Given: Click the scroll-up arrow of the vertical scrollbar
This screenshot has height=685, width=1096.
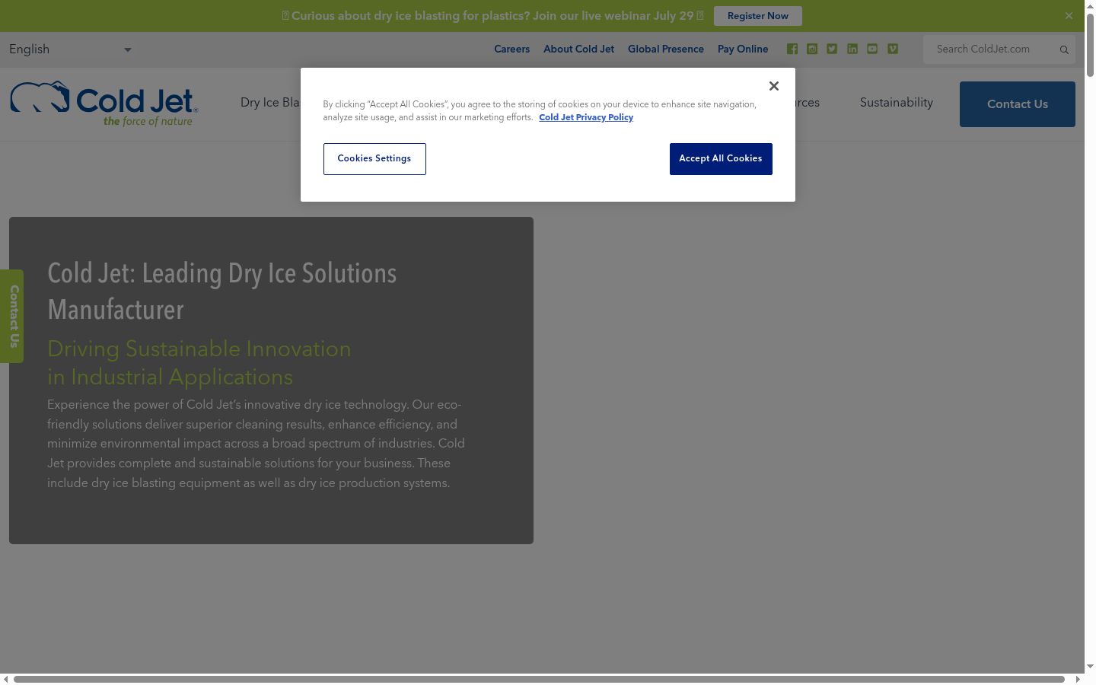Looking at the screenshot, I should pos(1090,5).
